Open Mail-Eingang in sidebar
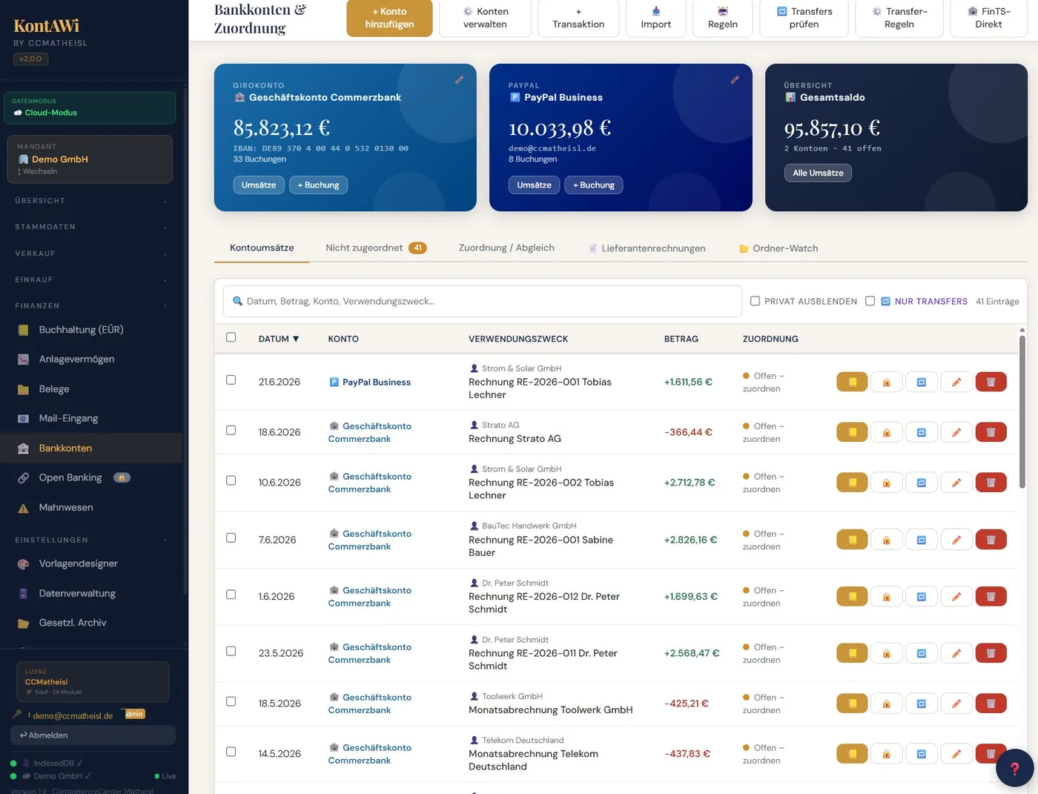1038x794 pixels. point(91,418)
